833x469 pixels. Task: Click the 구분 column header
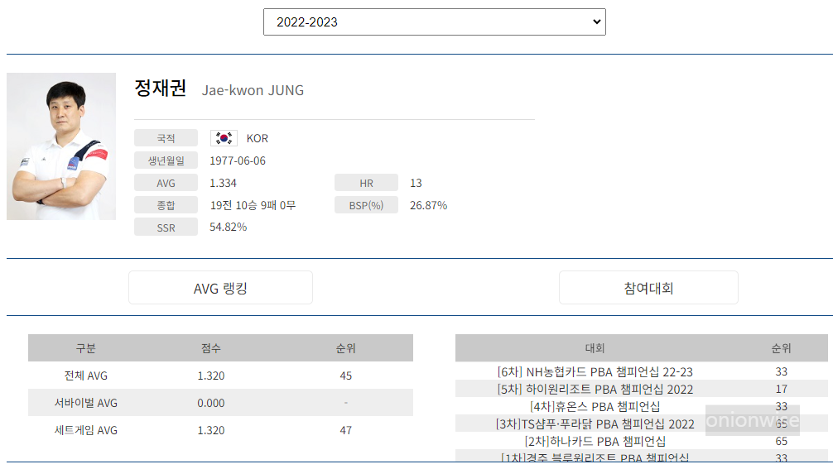[85, 348]
